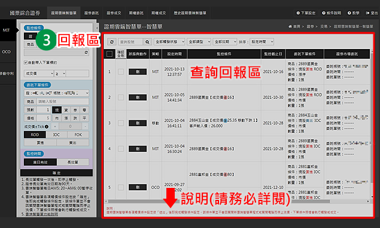Select 當日有效 monitoring time
This screenshot has width=380, height=228.
click(x=40, y=162)
